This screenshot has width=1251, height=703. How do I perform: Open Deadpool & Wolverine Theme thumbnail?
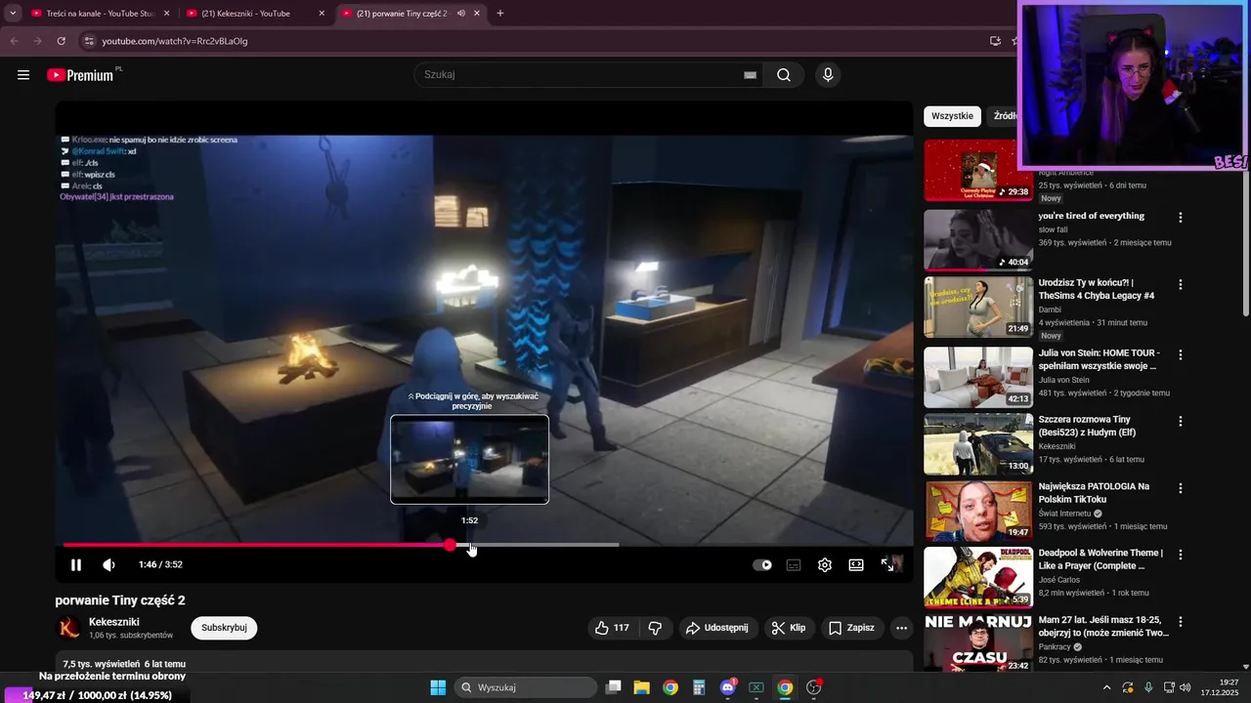point(978,577)
